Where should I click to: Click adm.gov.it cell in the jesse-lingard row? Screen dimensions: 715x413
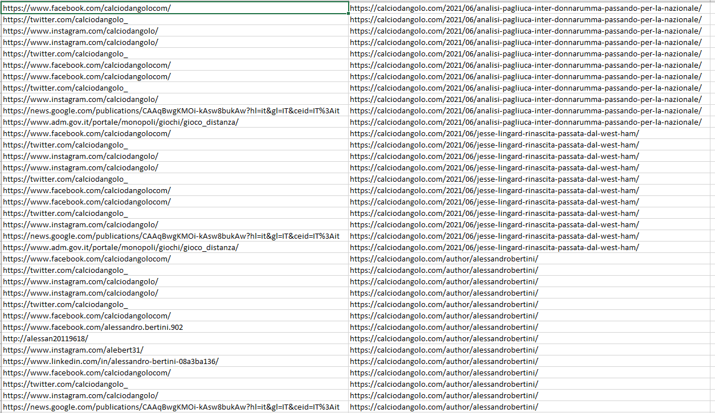[120, 247]
